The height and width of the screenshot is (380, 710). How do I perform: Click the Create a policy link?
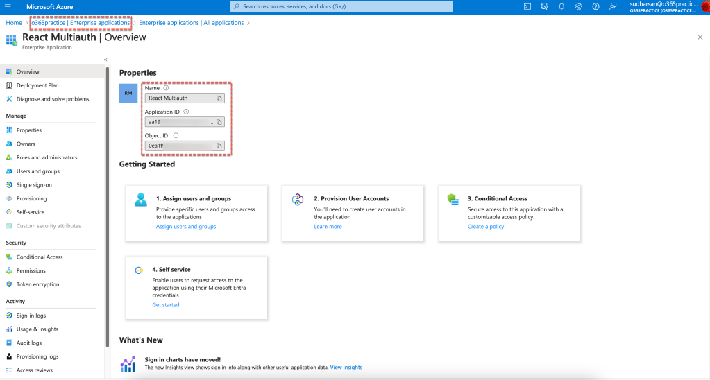486,227
